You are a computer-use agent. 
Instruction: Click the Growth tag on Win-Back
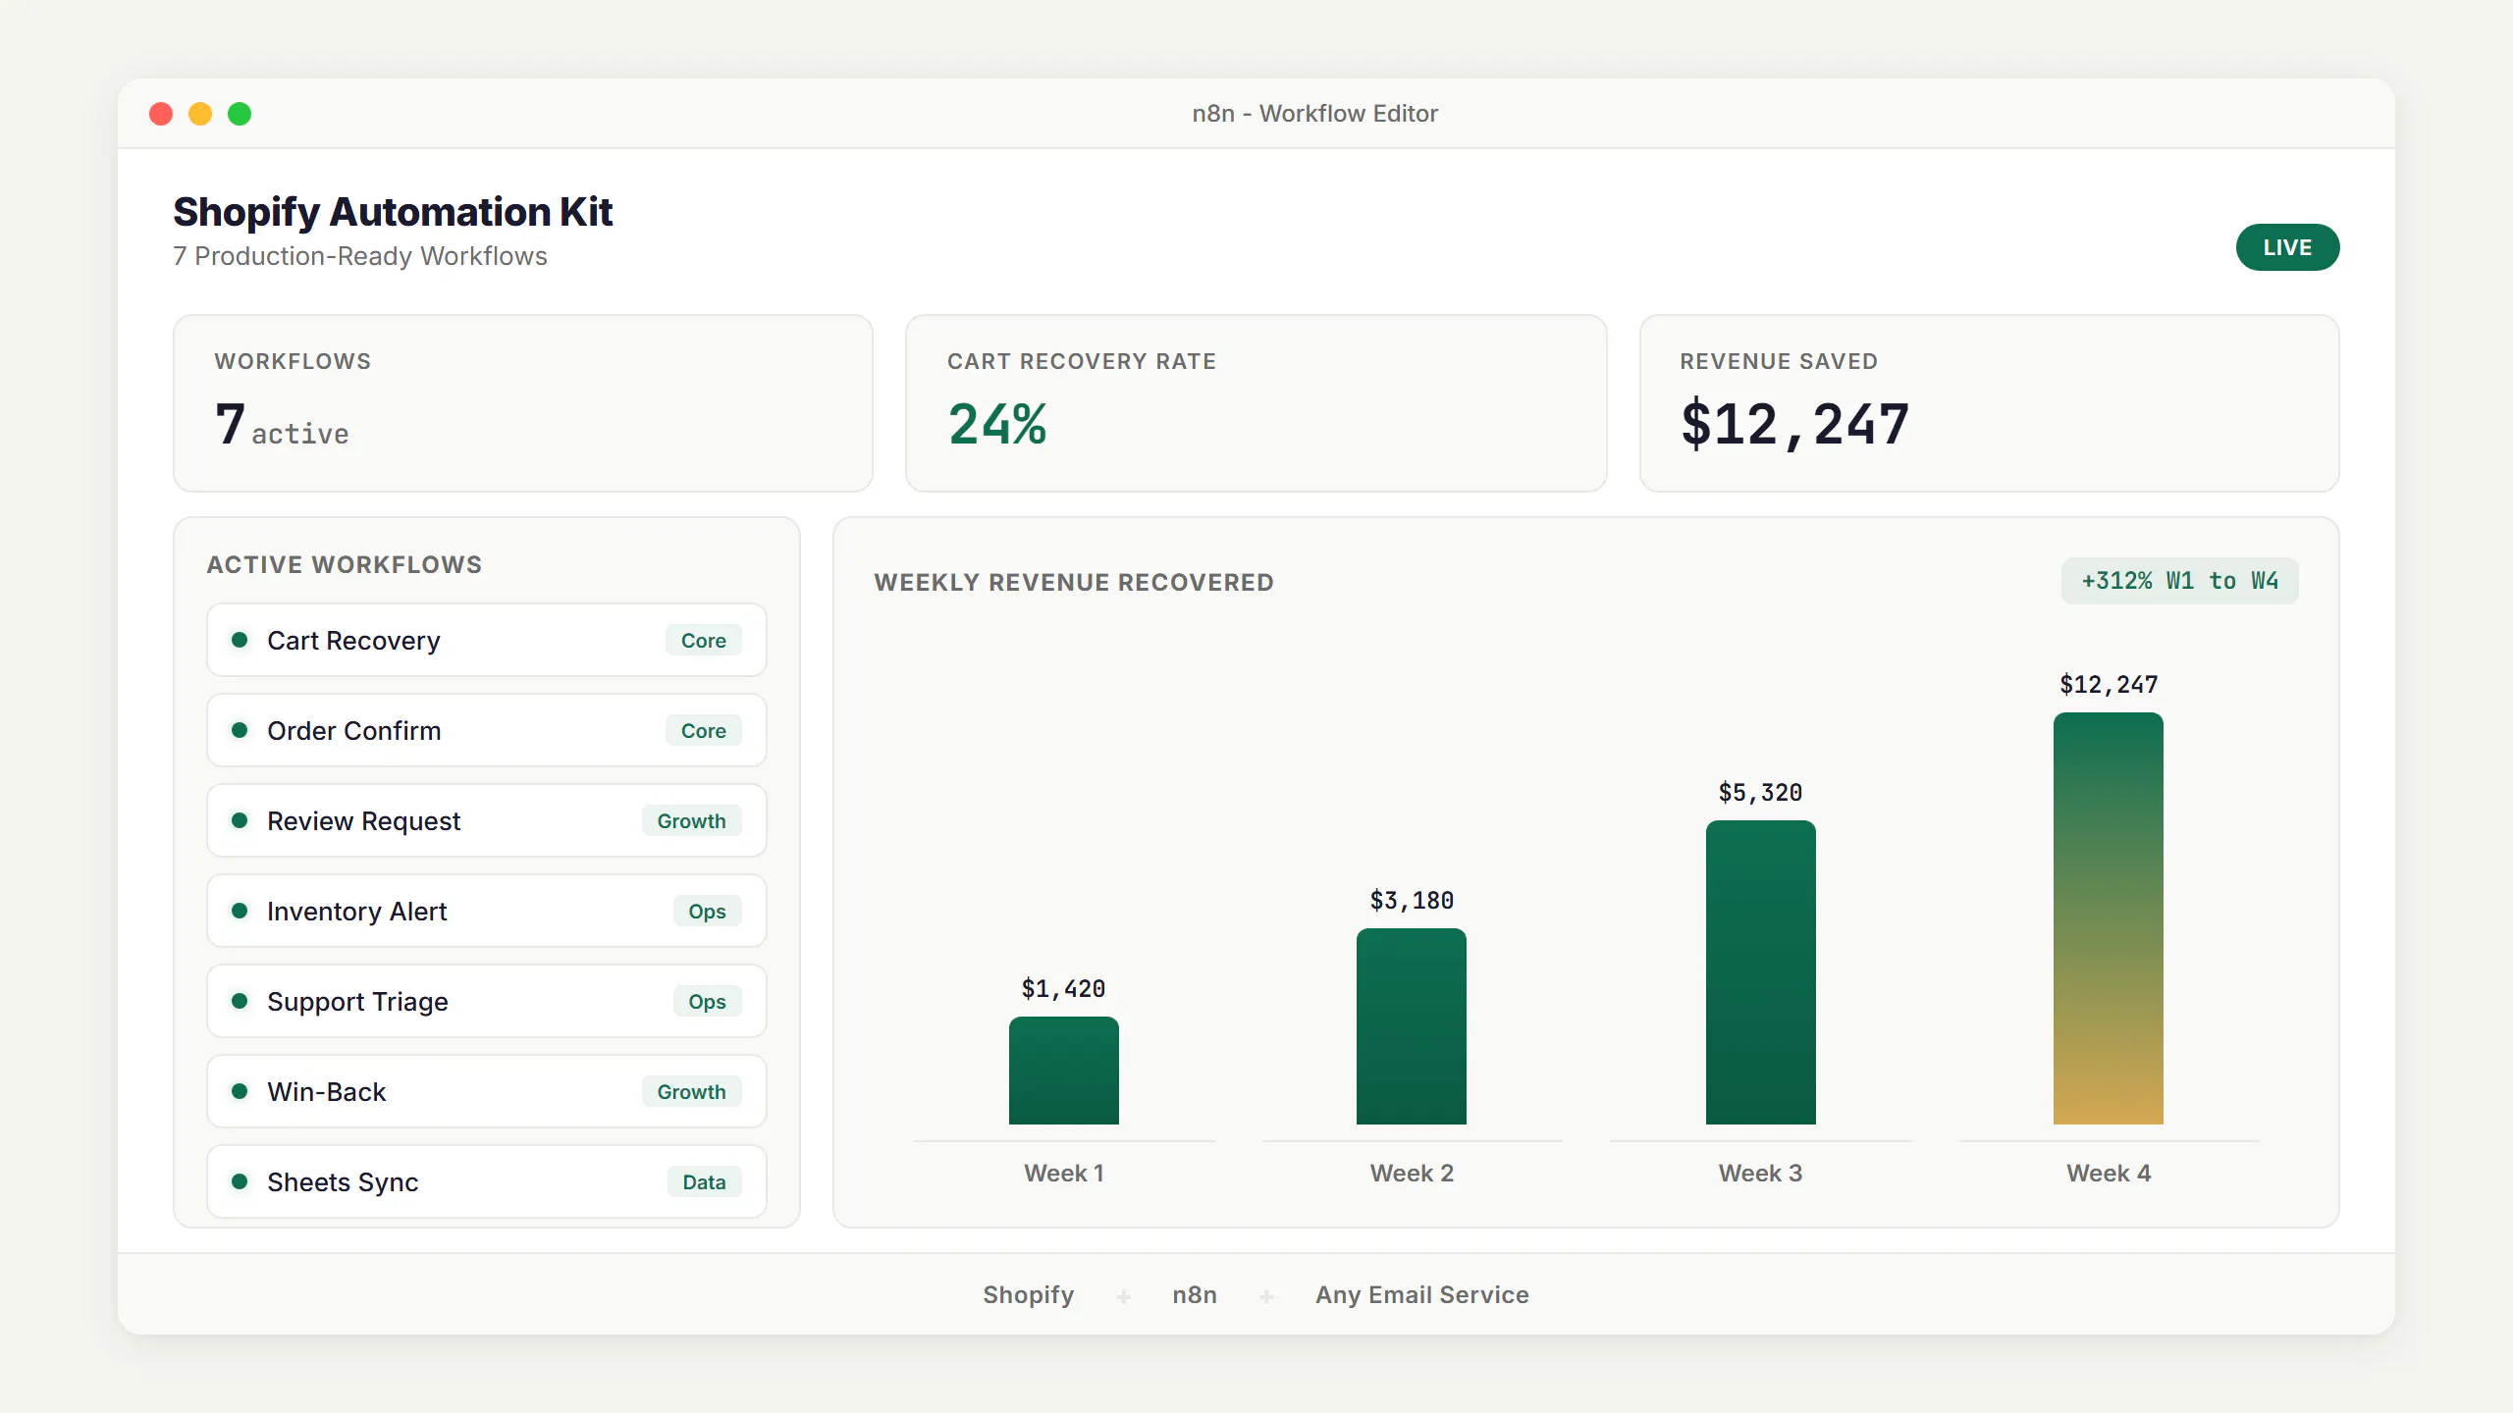692,1091
